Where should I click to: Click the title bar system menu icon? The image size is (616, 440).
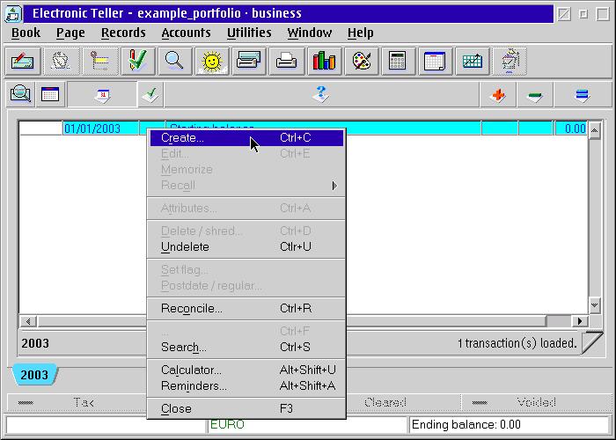click(x=13, y=13)
